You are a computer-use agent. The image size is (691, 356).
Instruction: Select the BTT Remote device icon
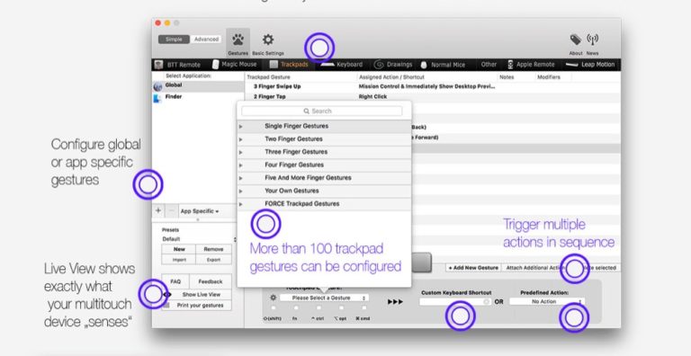[x=158, y=65]
